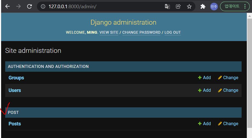Click the pencil icon in the Users row
Image resolution: width=252 pixels, height=138 pixels.
coord(220,90)
